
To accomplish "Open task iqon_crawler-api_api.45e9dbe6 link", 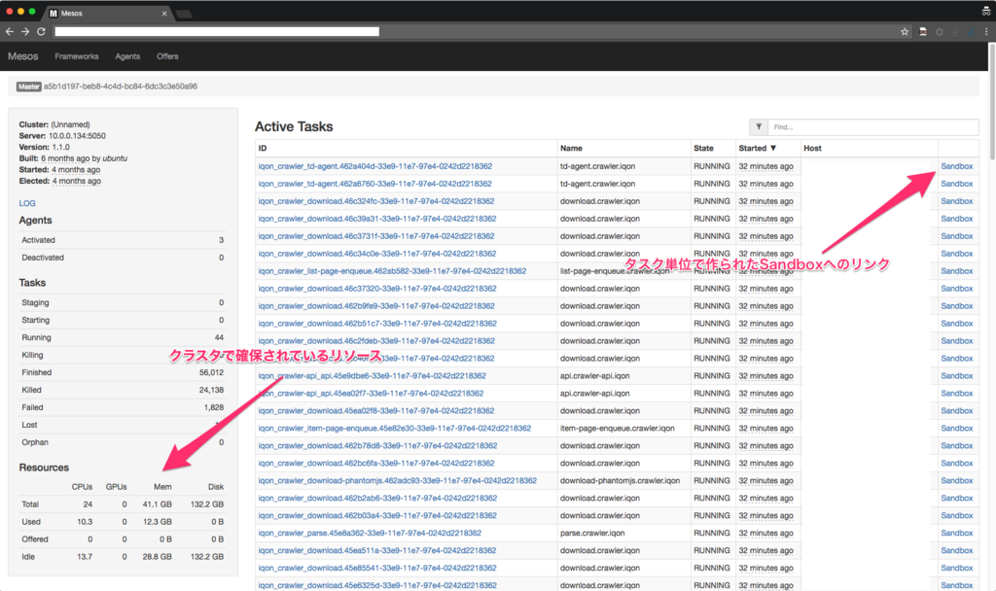I will point(372,376).
